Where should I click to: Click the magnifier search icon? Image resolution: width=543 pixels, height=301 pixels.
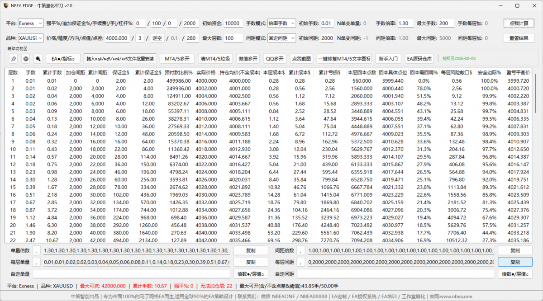(38, 59)
